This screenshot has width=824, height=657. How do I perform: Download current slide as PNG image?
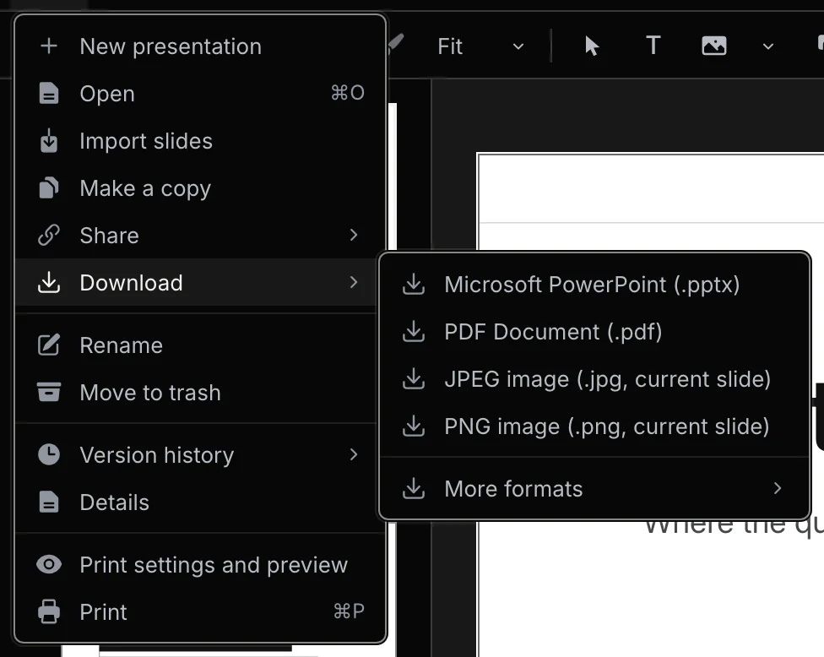(594, 426)
